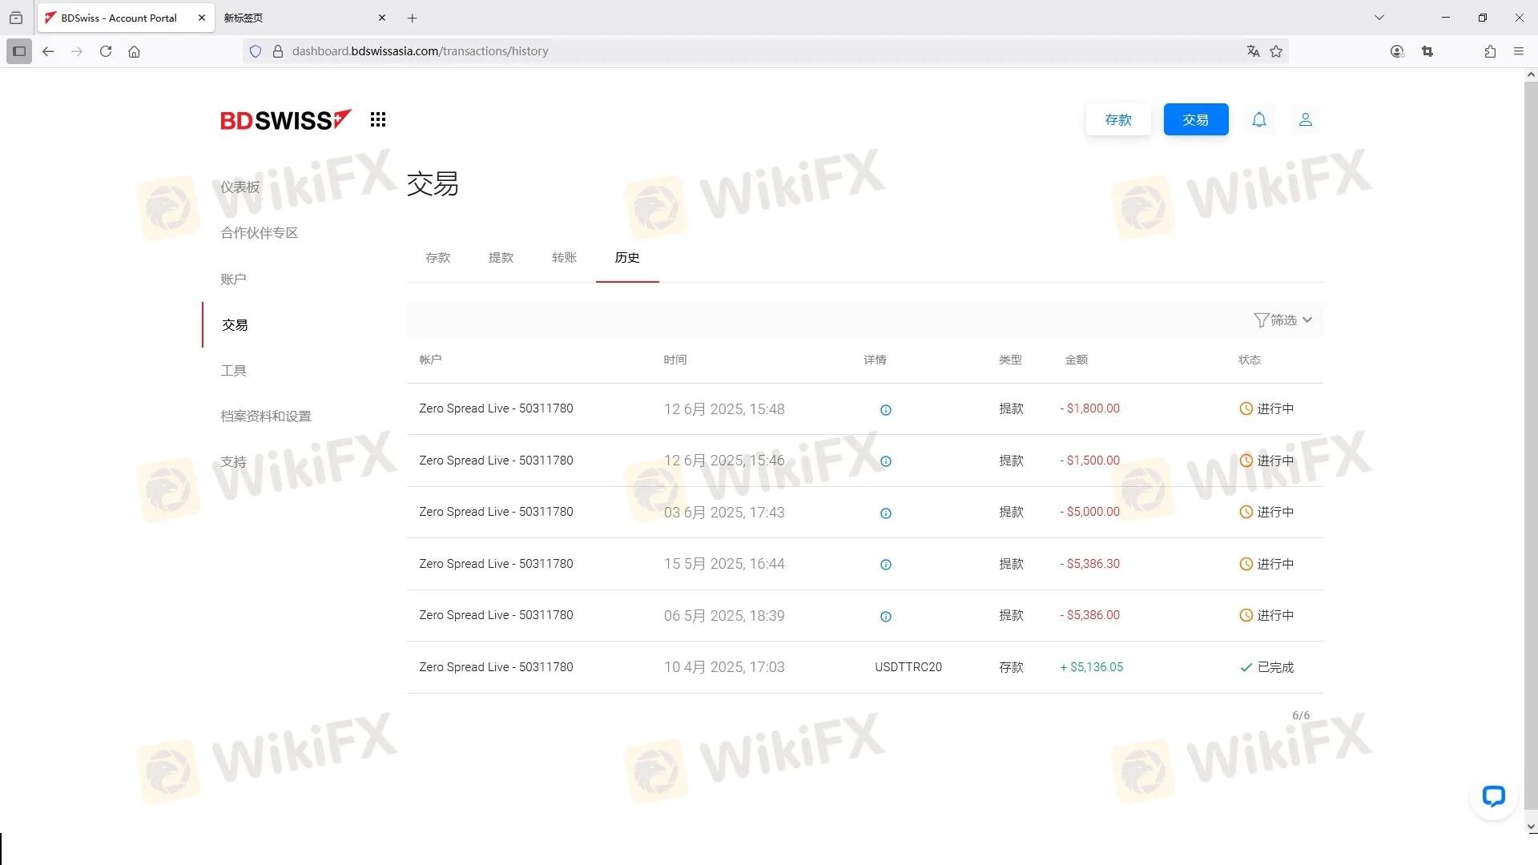The image size is (1538, 865).
Task: Open the user profile icon
Action: pyautogui.click(x=1305, y=119)
